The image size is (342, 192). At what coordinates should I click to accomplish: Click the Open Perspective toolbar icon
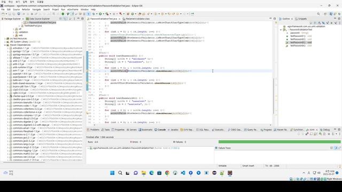(x=325, y=14)
